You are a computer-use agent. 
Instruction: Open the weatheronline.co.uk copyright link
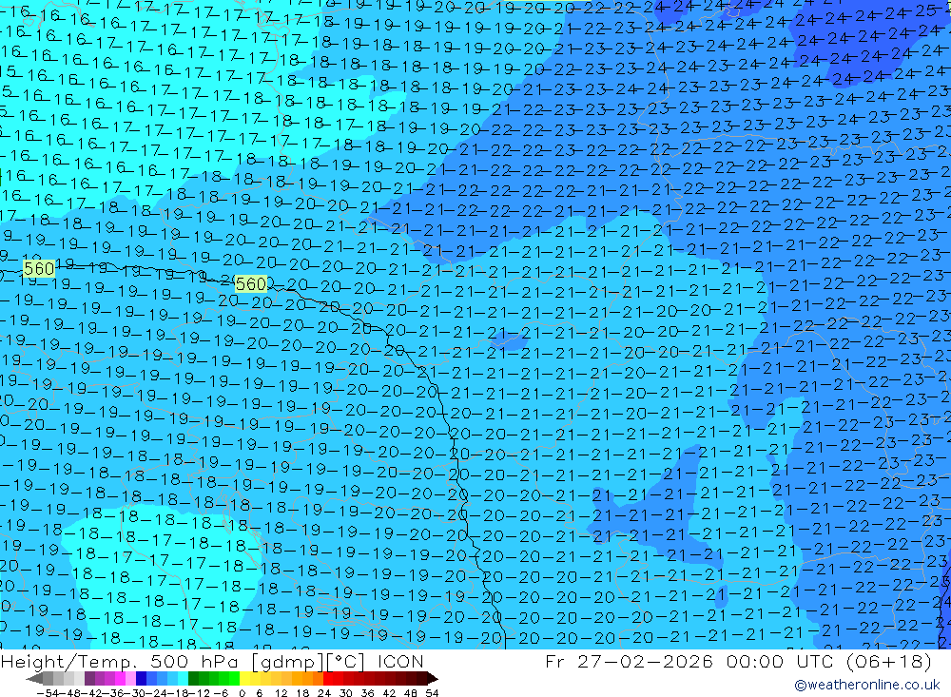tap(866, 685)
